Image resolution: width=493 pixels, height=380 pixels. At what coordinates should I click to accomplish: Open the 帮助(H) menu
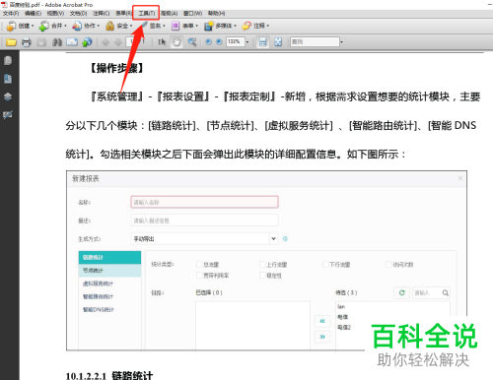tap(216, 14)
